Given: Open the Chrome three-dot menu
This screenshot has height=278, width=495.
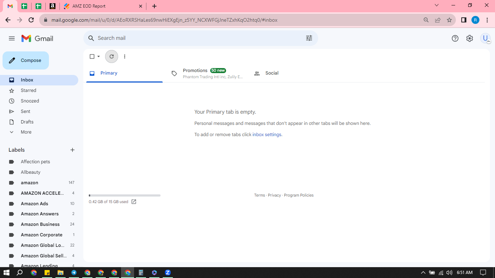Looking at the screenshot, I should pos(487,20).
